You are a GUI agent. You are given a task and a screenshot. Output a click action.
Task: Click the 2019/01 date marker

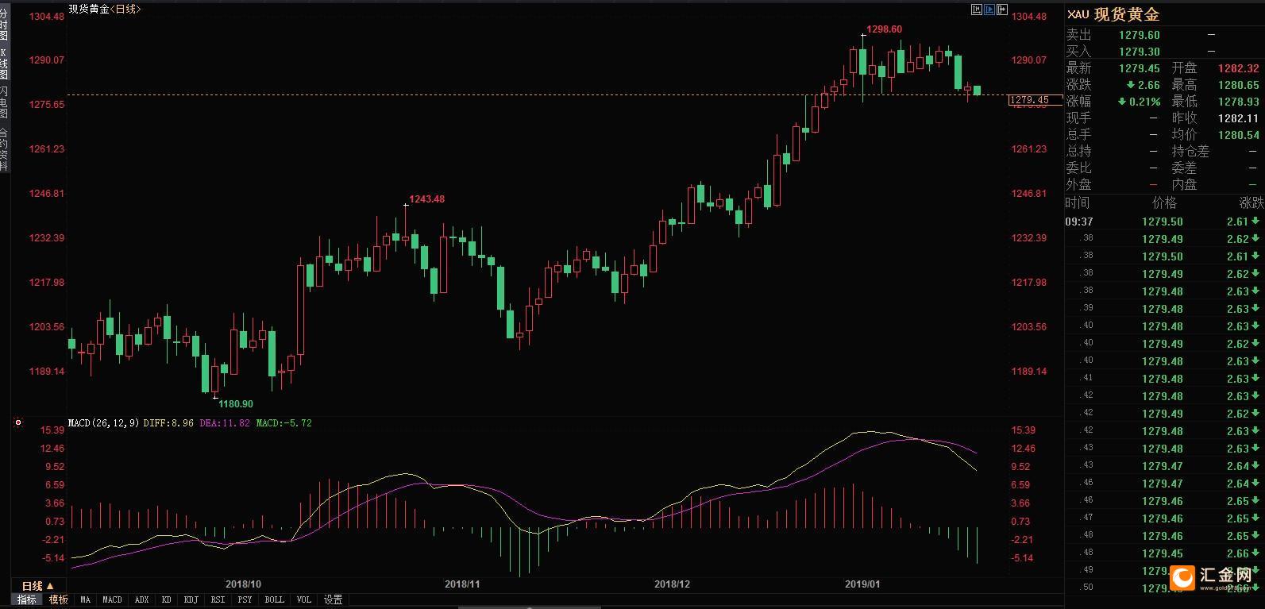(862, 584)
